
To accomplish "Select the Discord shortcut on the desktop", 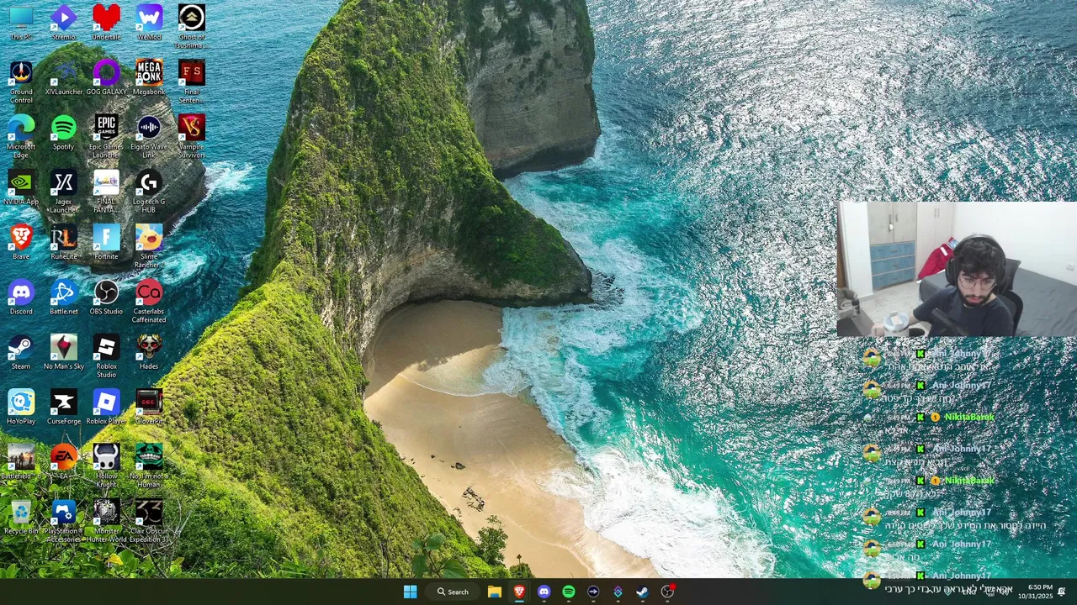I will coord(21,297).
